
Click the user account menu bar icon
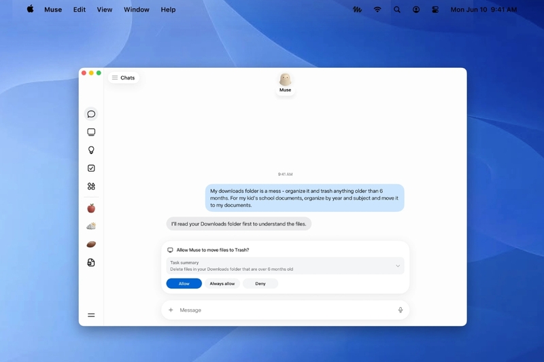tap(416, 10)
